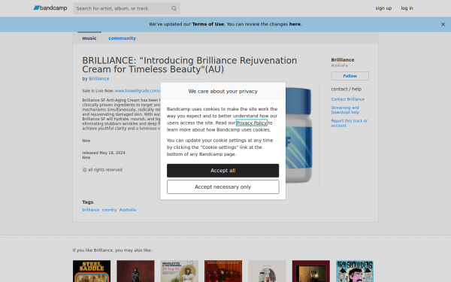Dismiss the Terms of Use banner
Viewport: 451px width, 282px height.
tap(443, 25)
